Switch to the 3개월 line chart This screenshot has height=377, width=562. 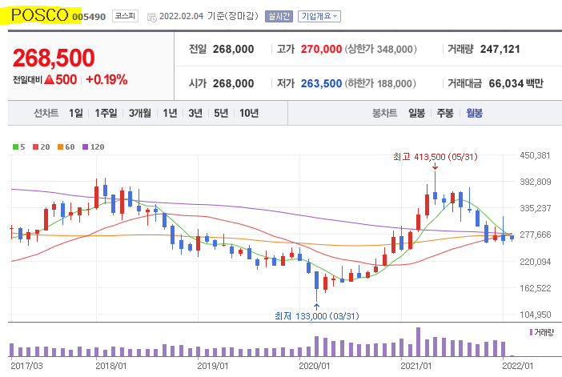point(140,113)
